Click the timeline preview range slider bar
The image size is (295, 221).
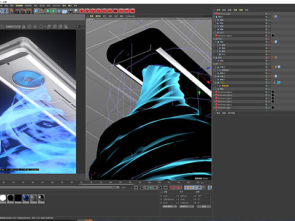point(60,187)
